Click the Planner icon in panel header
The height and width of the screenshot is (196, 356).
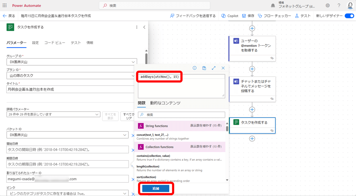(x=10, y=27)
